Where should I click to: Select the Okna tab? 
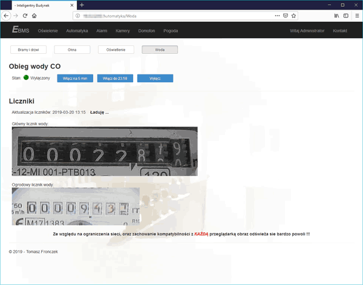(x=72, y=50)
